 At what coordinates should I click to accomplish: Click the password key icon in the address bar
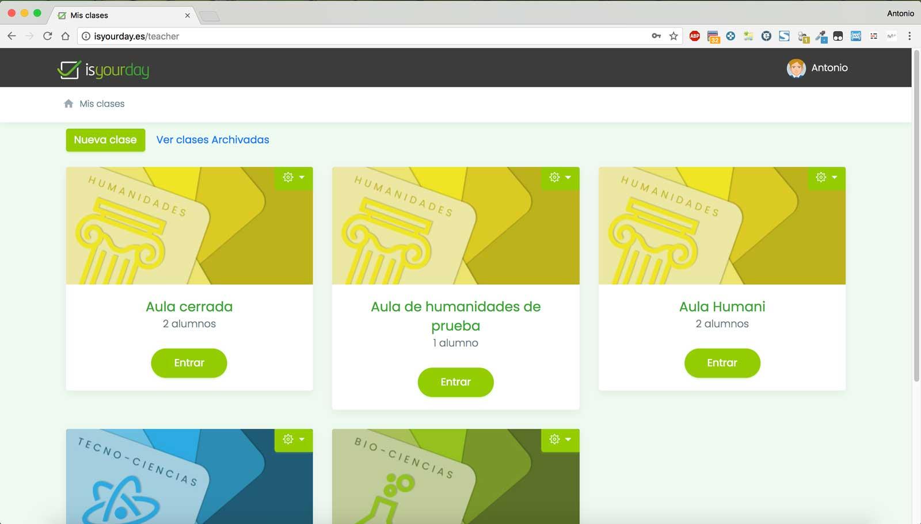[x=656, y=36]
